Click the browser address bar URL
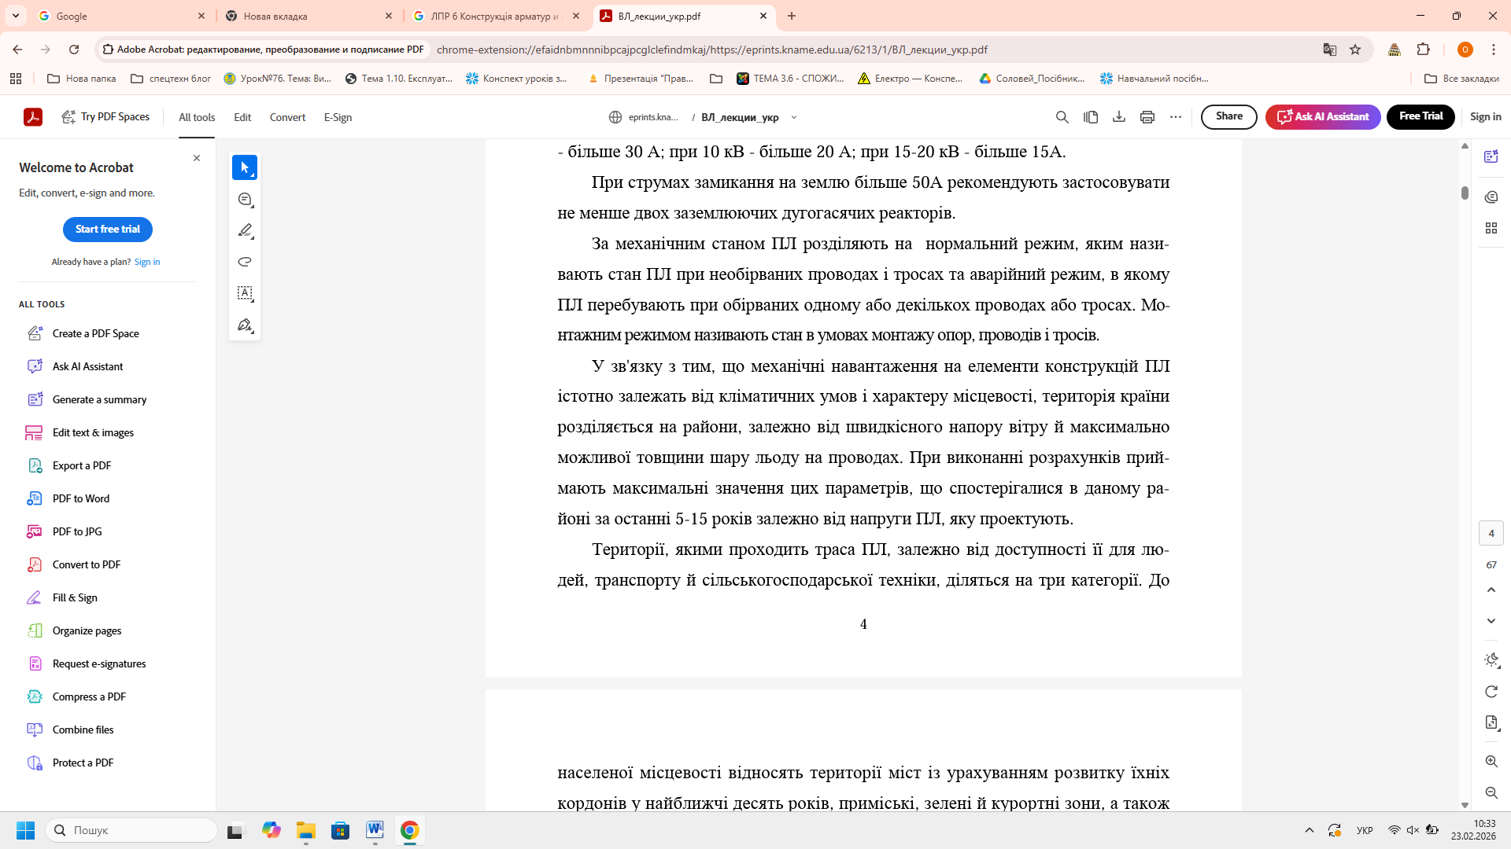Image resolution: width=1511 pixels, height=849 pixels. pos(711,50)
